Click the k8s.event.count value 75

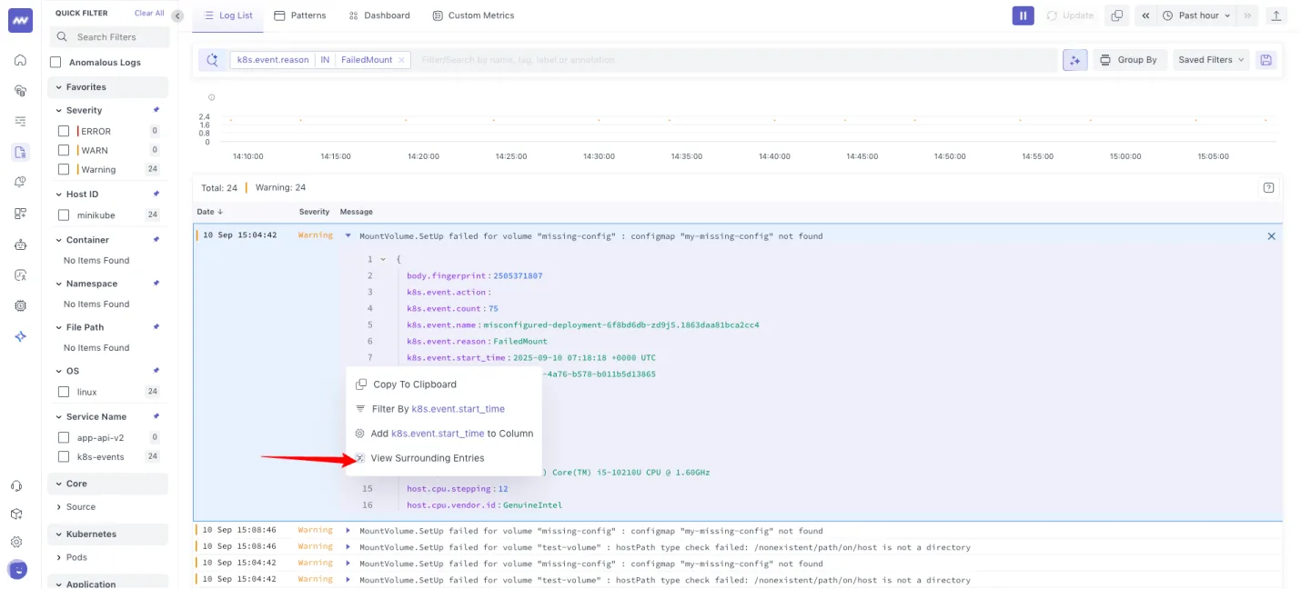[x=493, y=309]
